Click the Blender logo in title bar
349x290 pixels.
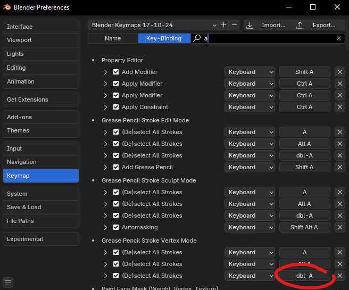(x=7, y=7)
